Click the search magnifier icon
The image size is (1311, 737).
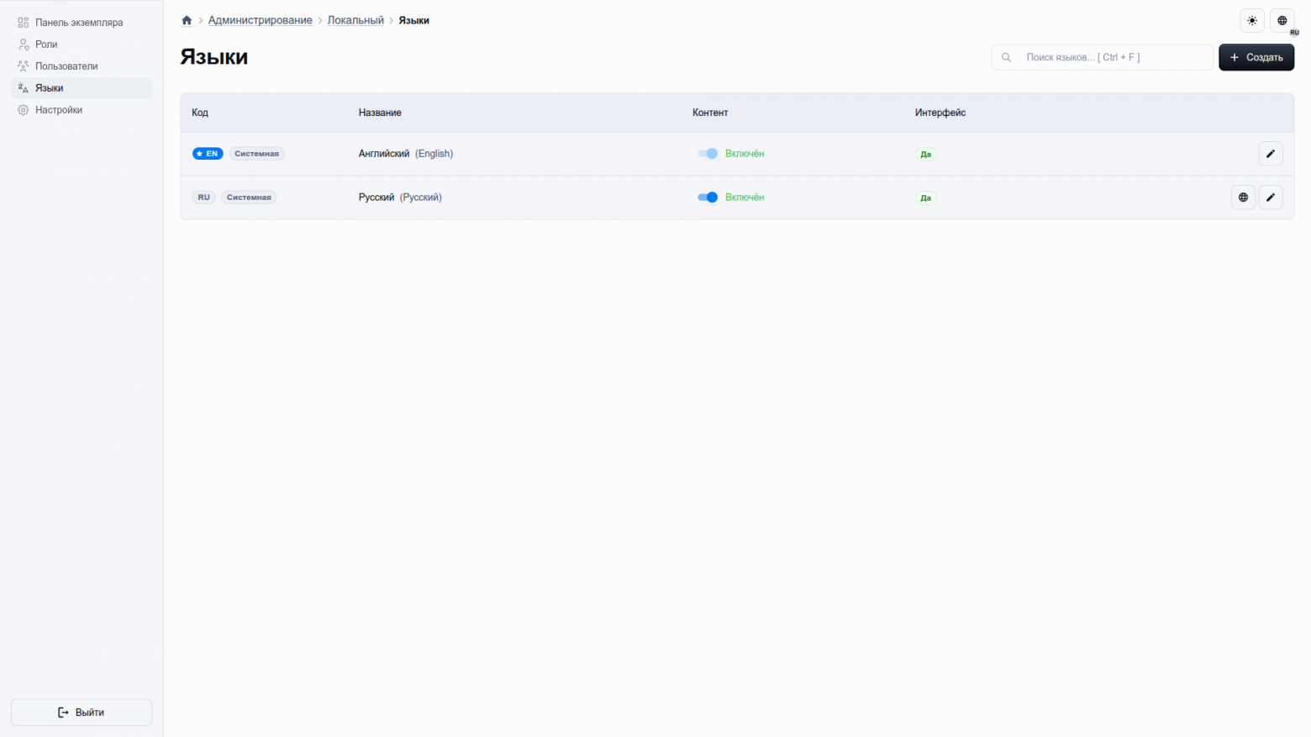(x=1006, y=57)
